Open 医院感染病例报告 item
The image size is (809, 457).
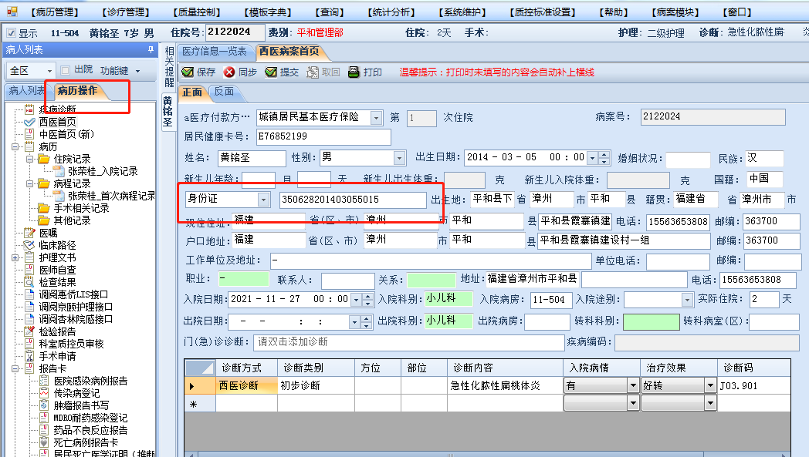[x=90, y=381]
